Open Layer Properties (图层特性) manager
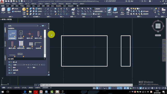Image resolution: width=167 pixels, height=94 pixels. [x=128, y=11]
